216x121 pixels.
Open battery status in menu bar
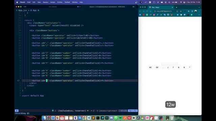coord(175,2)
